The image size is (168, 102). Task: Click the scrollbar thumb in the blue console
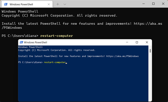tap(150, 51)
